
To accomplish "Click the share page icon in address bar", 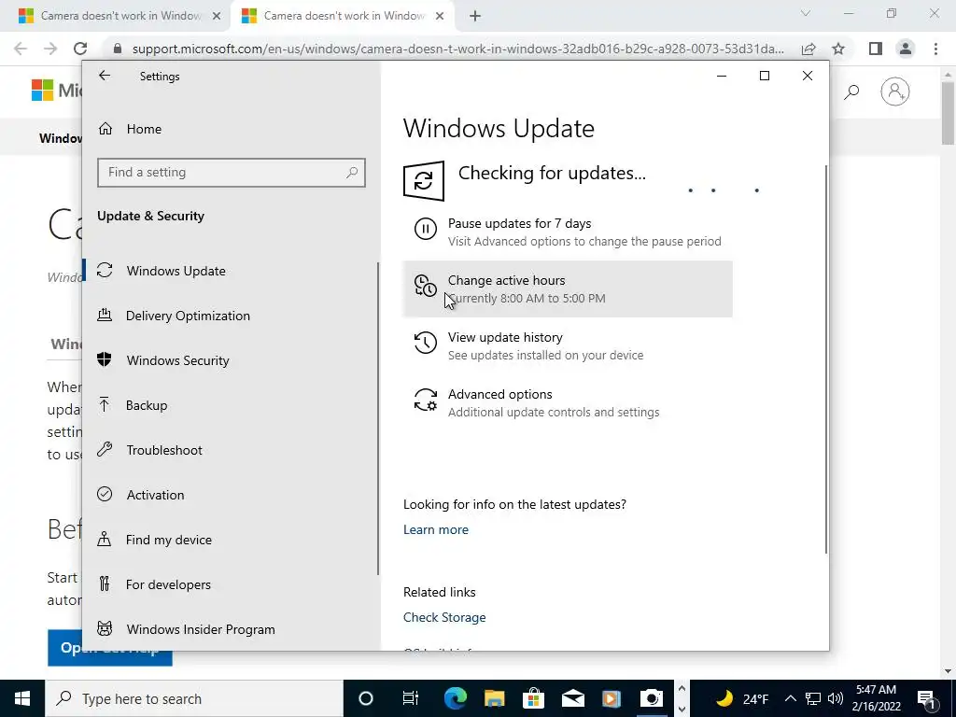I will pos(808,49).
